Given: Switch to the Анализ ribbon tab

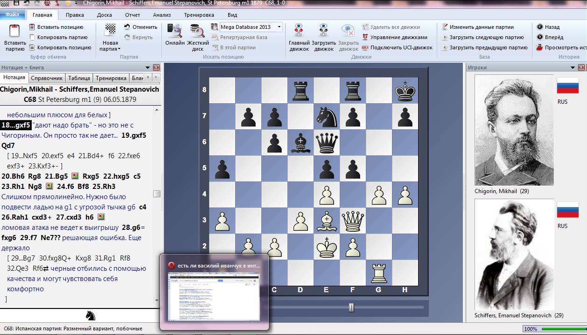Looking at the screenshot, I should click(162, 15).
